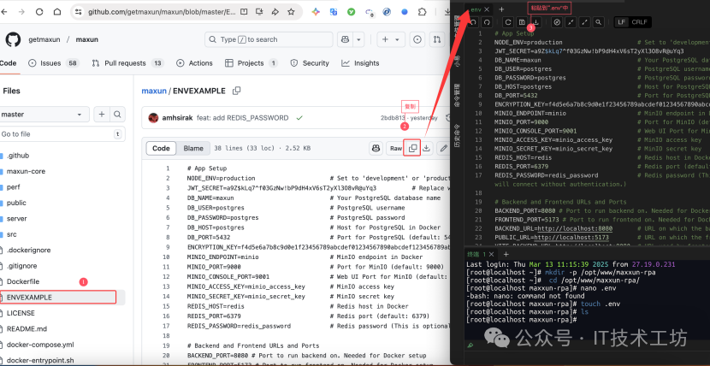Click the add file plus button in Files
Screen dimensions: 710x366
(102, 115)
